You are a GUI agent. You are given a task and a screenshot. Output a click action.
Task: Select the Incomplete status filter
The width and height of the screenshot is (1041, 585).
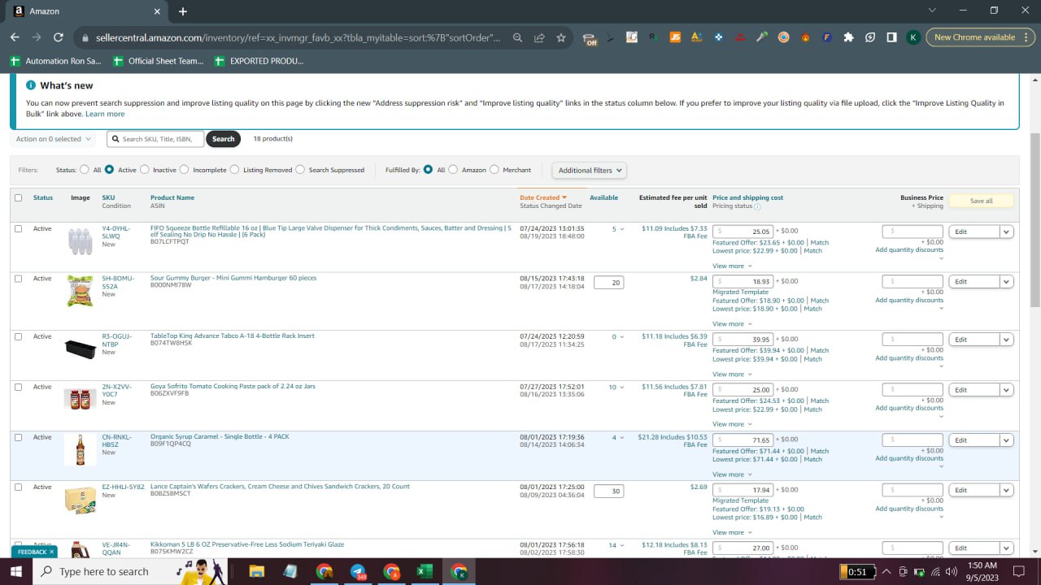(x=185, y=170)
